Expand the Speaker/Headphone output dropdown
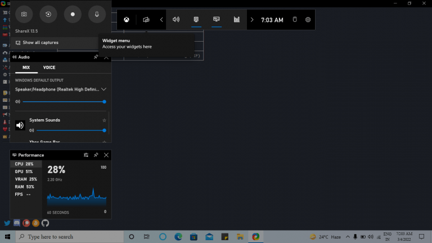The height and width of the screenshot is (243, 432). point(103,89)
